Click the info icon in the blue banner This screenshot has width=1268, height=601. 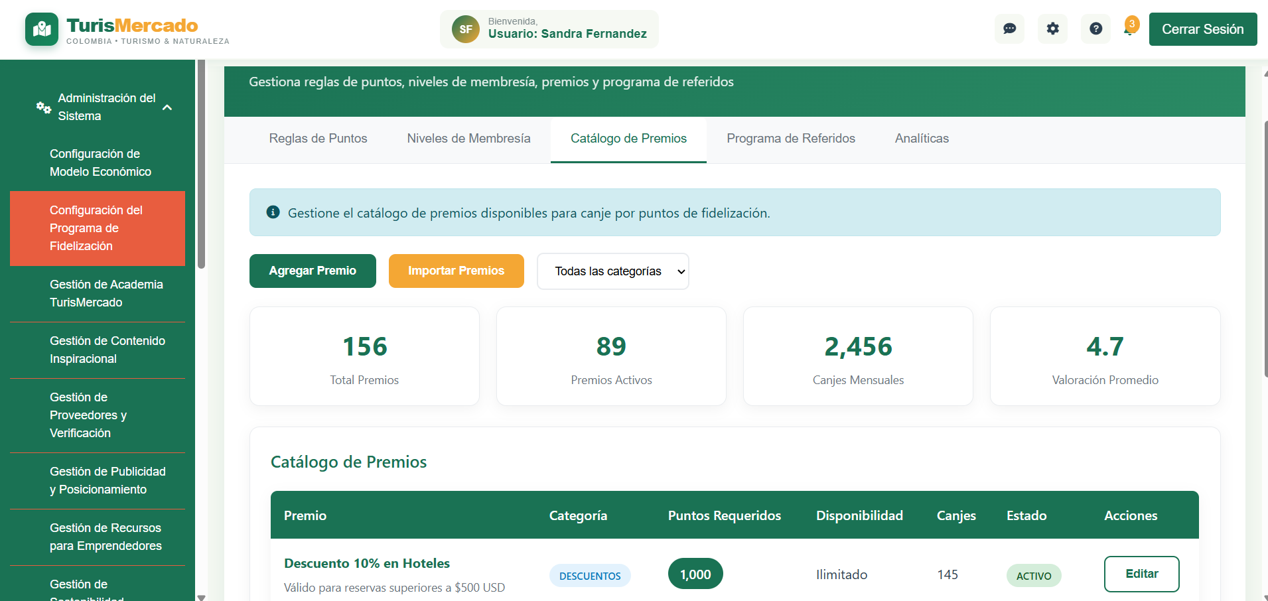click(x=272, y=212)
